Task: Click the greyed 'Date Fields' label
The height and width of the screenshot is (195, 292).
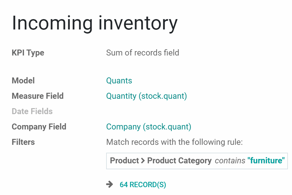Action: 32,111
